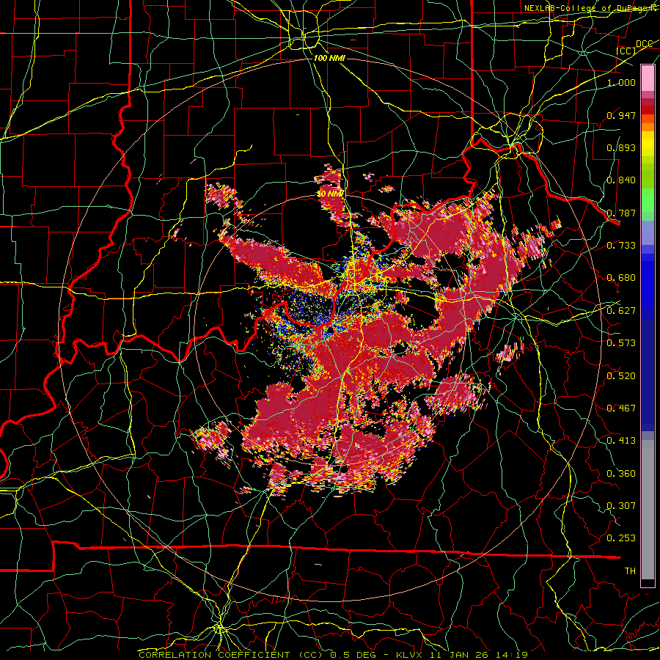Select the 0.680 scale value

pos(621,278)
